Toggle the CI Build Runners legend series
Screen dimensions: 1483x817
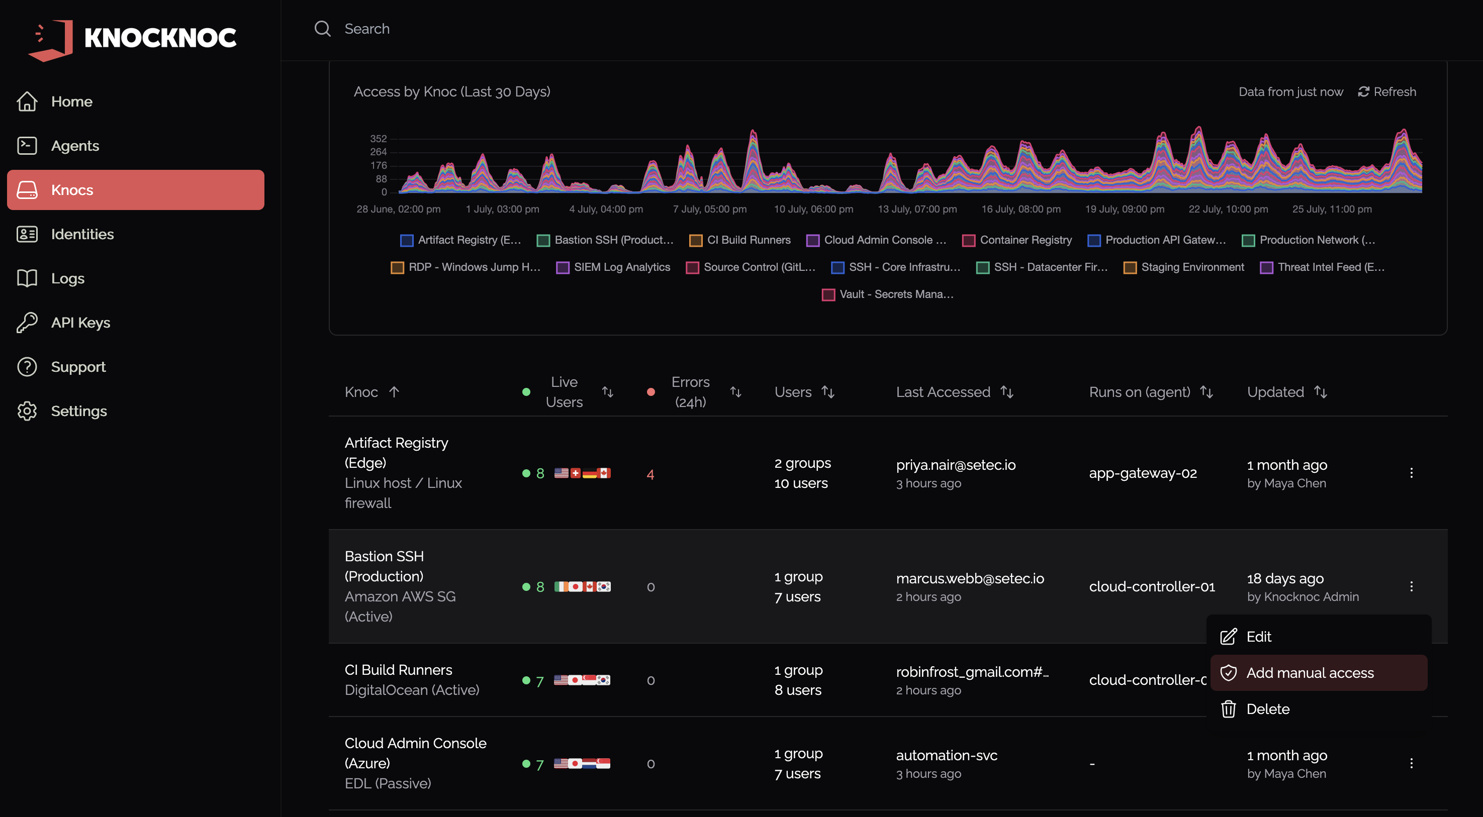[740, 240]
